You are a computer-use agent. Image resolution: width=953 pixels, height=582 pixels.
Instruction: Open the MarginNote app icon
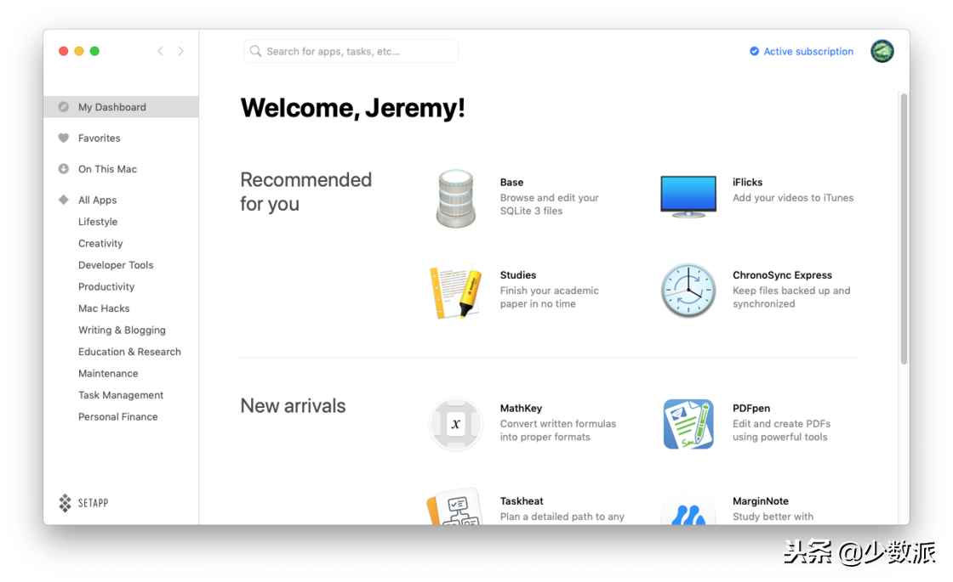pos(688,509)
